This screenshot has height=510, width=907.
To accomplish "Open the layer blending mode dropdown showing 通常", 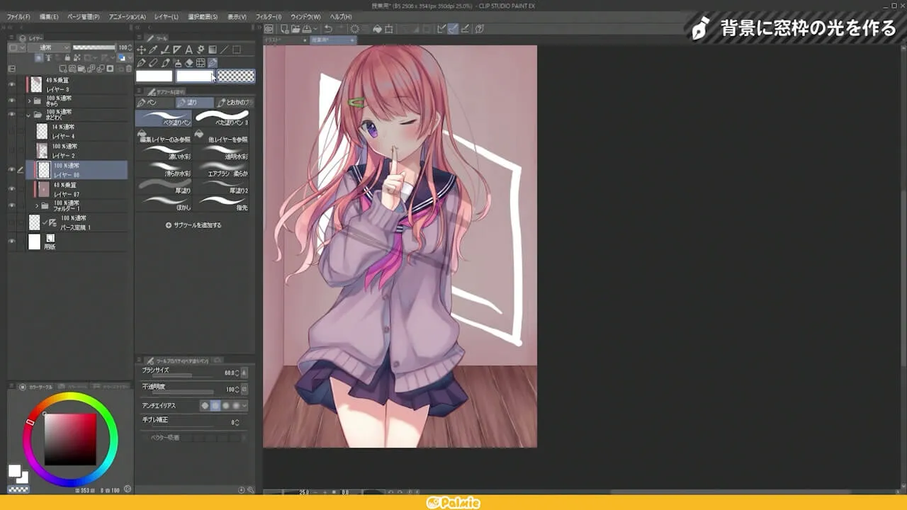I will tap(48, 47).
